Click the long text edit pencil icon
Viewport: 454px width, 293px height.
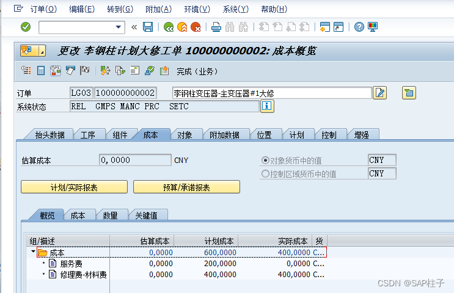coord(380,93)
